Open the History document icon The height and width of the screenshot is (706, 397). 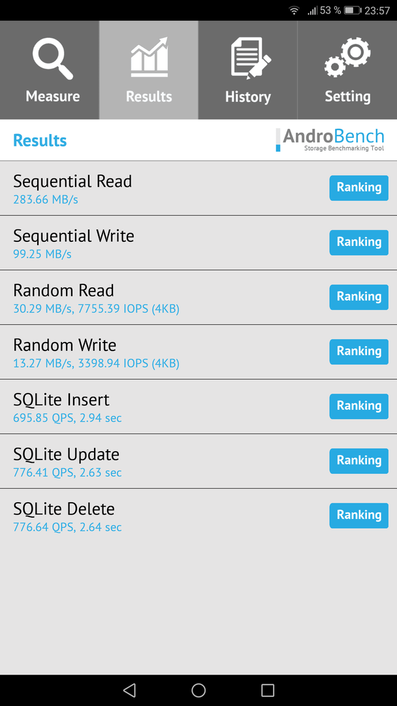tap(251, 58)
